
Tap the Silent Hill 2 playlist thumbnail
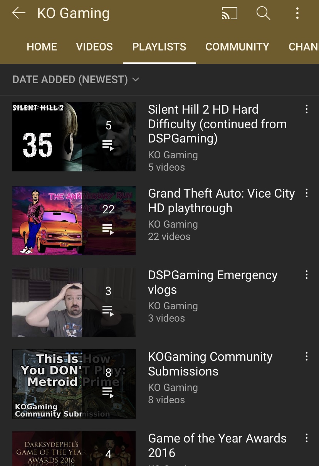pos(74,137)
